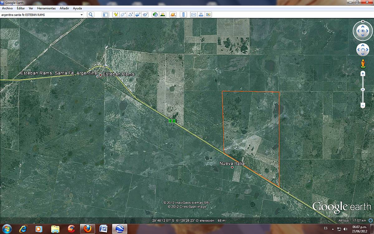
Task: Select the Add Path tool
Action: tap(131, 14)
